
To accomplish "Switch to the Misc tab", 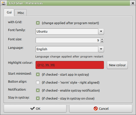I will [21, 13].
